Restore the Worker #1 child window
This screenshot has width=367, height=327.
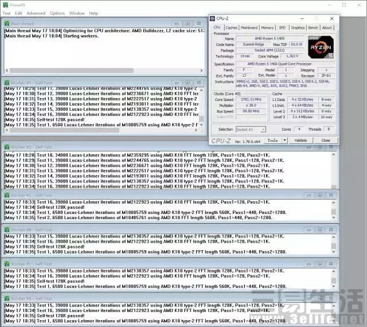click(x=188, y=83)
